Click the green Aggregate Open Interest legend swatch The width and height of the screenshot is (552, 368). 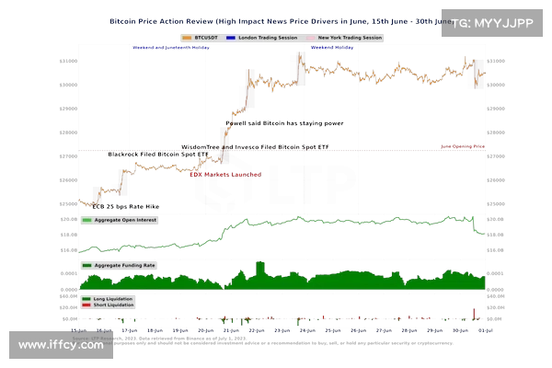pyautogui.click(x=87, y=221)
